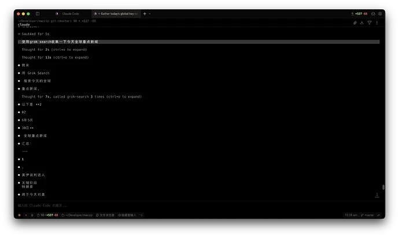Image resolution: width=399 pixels, height=237 pixels.
Task: Open a new tab with plus button
Action: click(145, 14)
